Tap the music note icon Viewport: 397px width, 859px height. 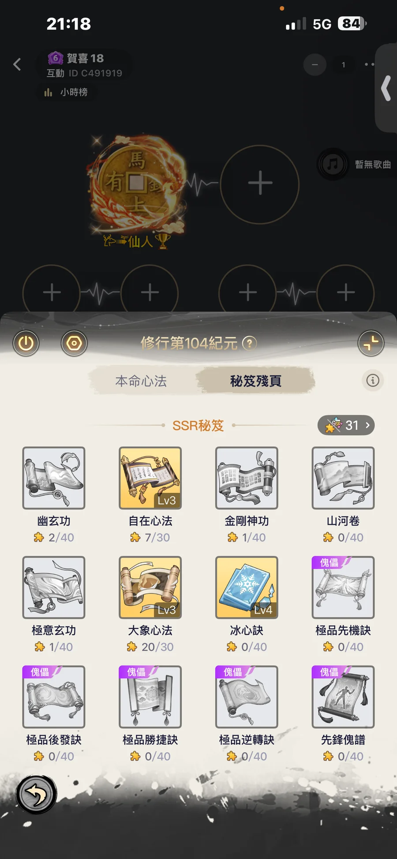click(x=333, y=164)
